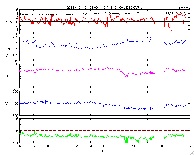Click the "400" tick on the V panel
The width and height of the screenshot is (194, 155).
[x=15, y=104]
